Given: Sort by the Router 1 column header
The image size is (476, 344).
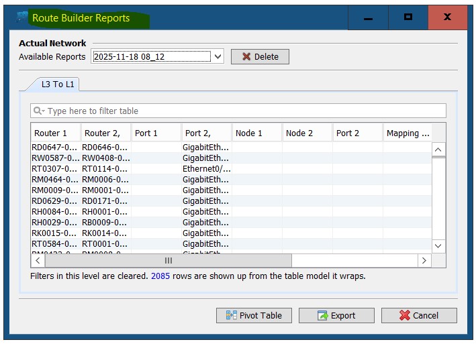Looking at the screenshot, I should pyautogui.click(x=55, y=133).
